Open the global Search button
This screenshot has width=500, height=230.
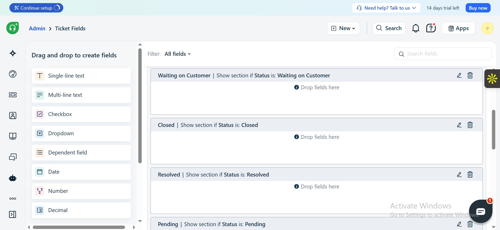pyautogui.click(x=389, y=28)
